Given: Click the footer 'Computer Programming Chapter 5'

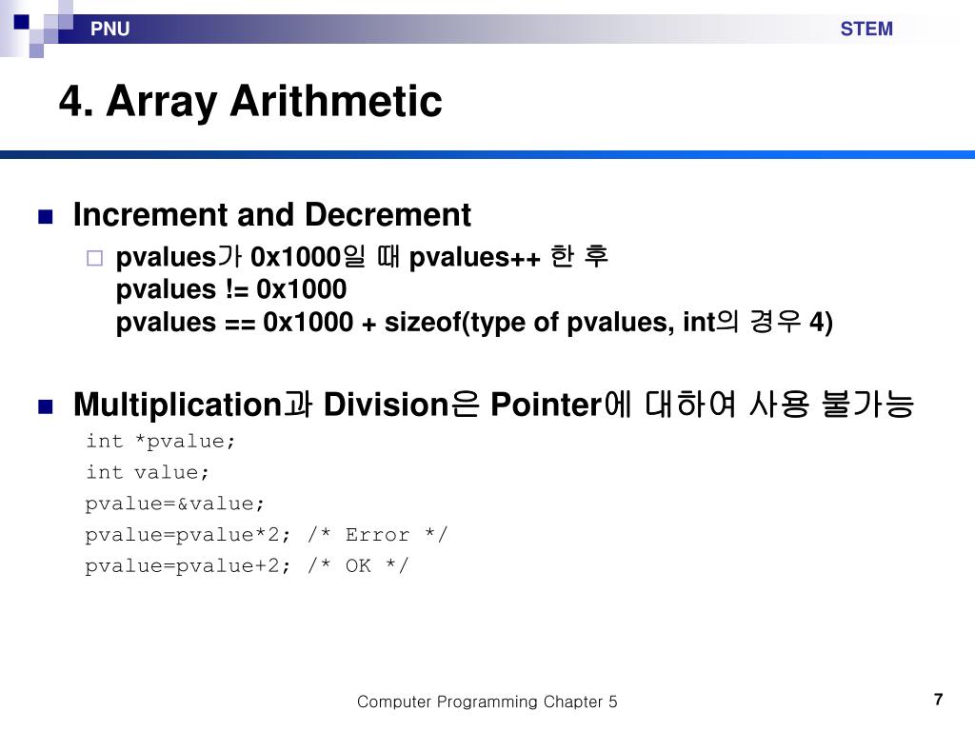Looking at the screenshot, I should (x=487, y=701).
